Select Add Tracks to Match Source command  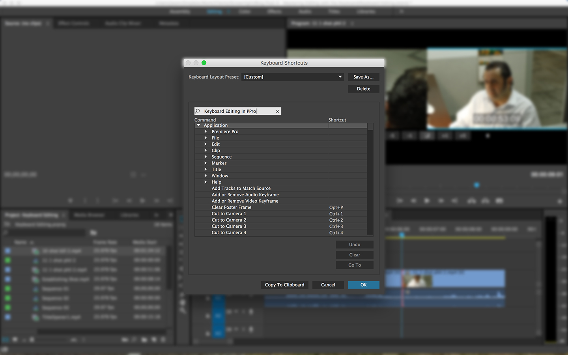[241, 189]
